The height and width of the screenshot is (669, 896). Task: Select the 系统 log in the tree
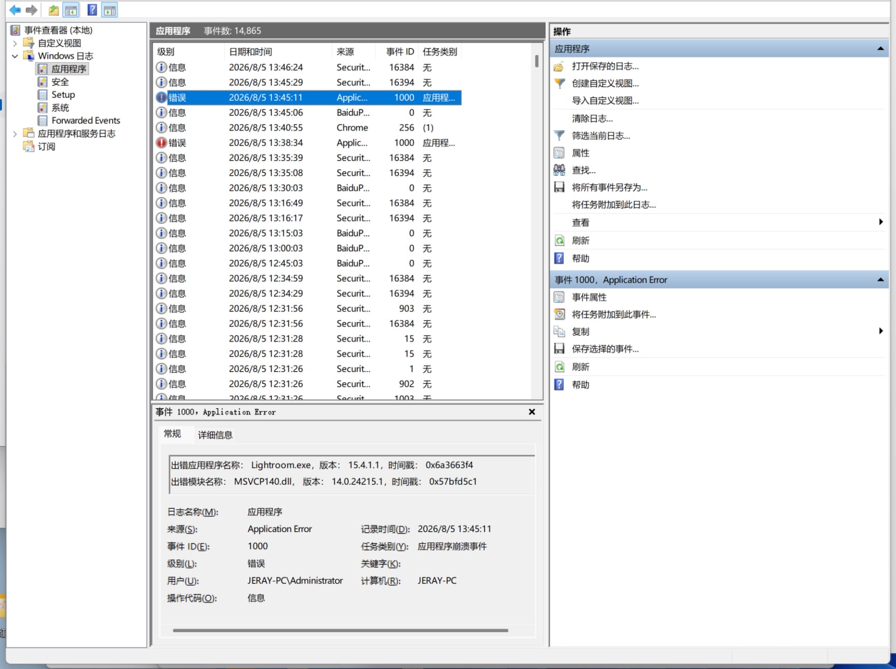click(60, 108)
